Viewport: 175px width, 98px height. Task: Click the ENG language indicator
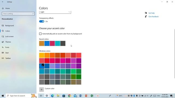[159, 96]
